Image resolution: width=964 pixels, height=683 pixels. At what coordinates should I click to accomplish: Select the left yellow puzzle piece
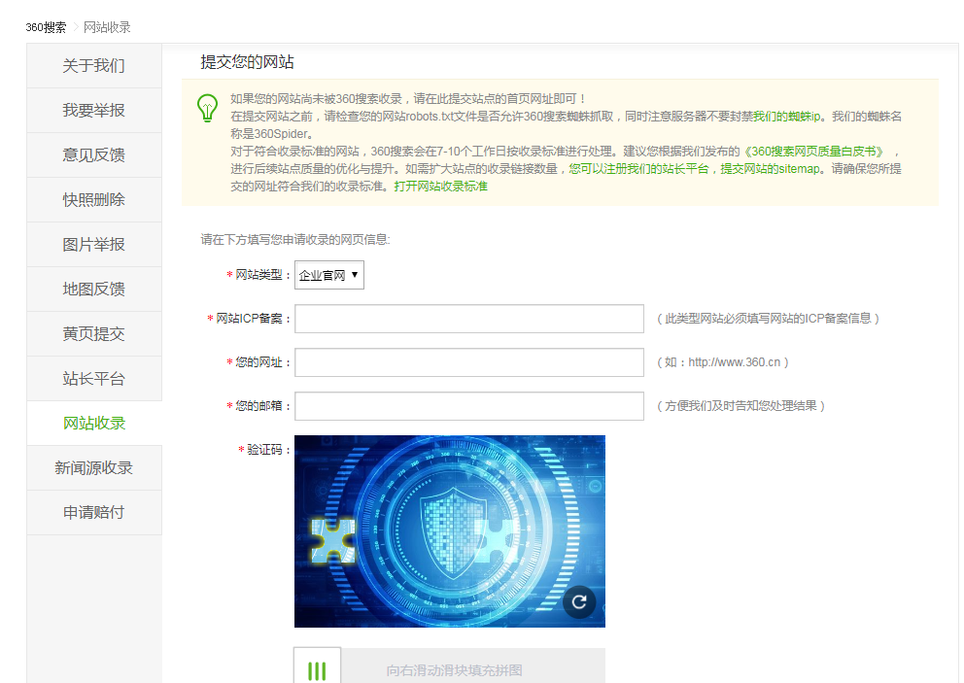click(x=332, y=540)
